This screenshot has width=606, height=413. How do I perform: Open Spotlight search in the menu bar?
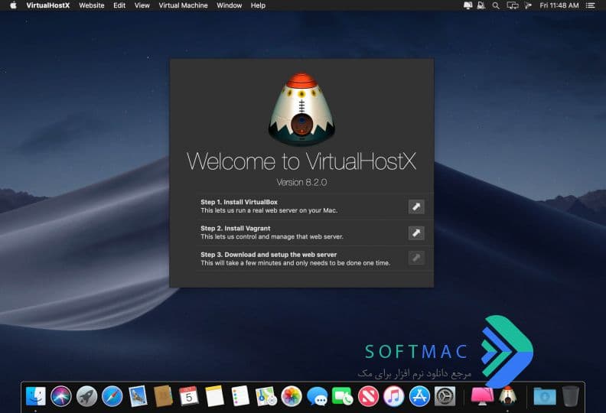click(x=496, y=5)
